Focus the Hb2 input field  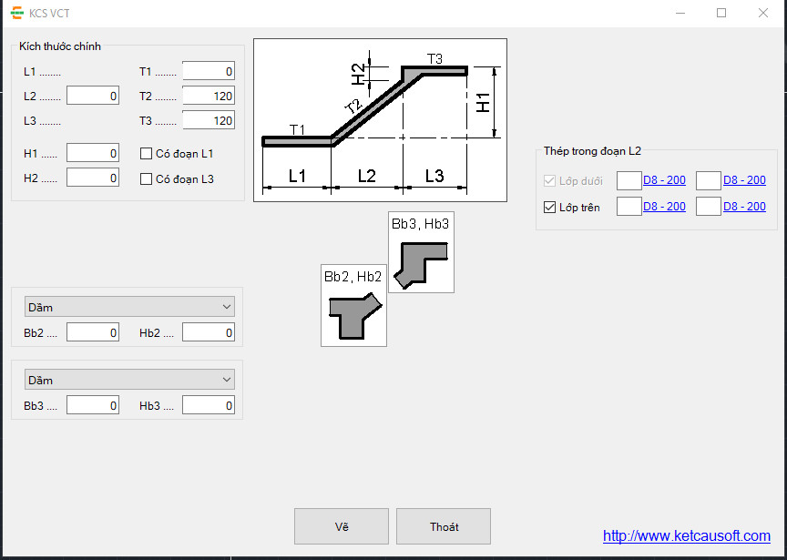click(x=209, y=333)
